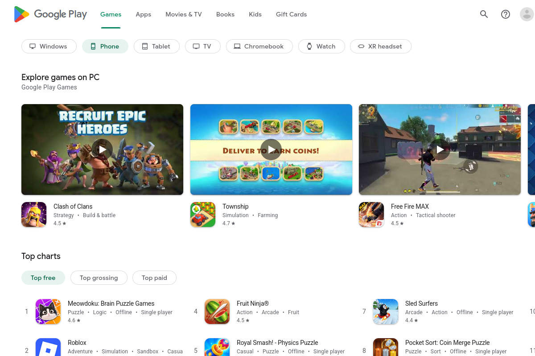The image size is (535, 356).
Task: Show the Top free chart
Action: [x=43, y=278]
